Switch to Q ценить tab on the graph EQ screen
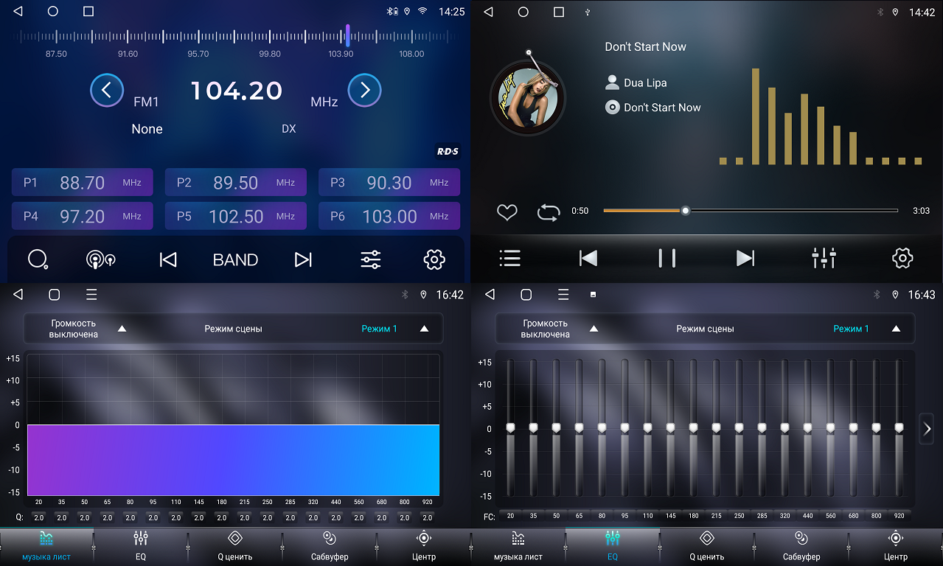Screen dimensions: 943x566 tap(235, 546)
